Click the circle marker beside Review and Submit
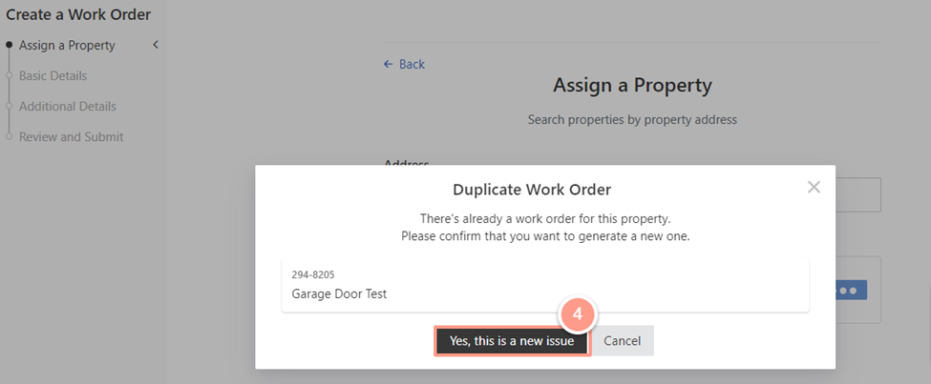 (9, 137)
